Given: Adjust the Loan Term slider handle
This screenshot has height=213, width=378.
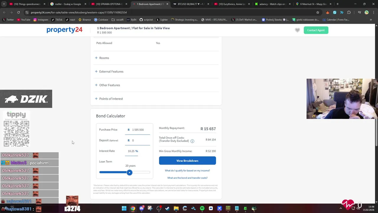Looking at the screenshot, I should (129, 172).
